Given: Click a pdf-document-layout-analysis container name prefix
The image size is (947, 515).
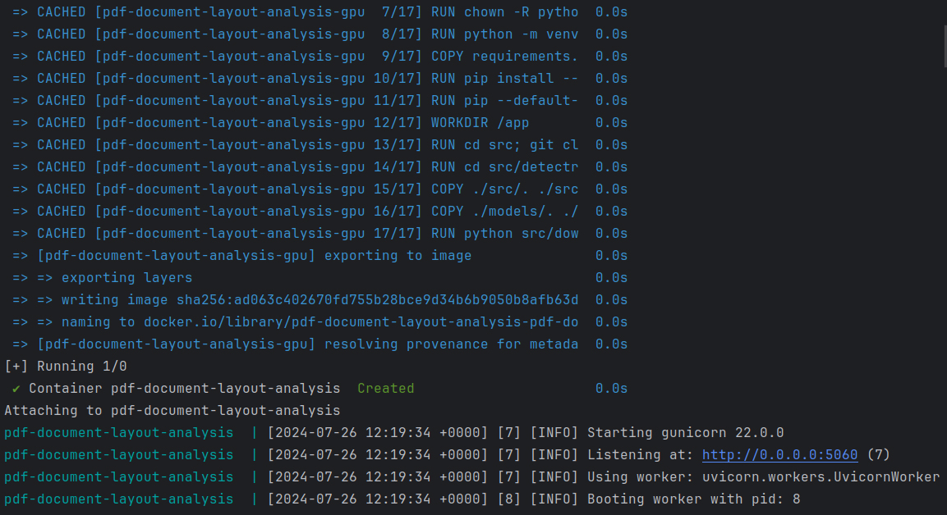Looking at the screenshot, I should [118, 432].
